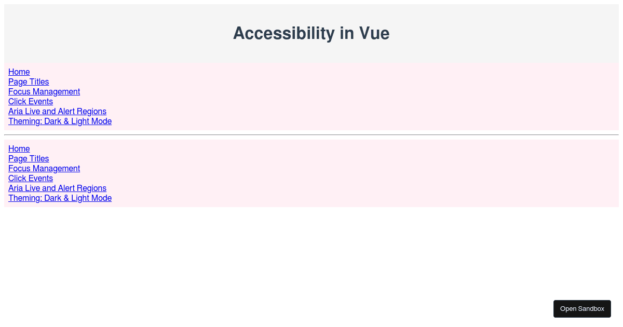Open the Home link in the second nav list
The width and height of the screenshot is (623, 327).
(19, 148)
